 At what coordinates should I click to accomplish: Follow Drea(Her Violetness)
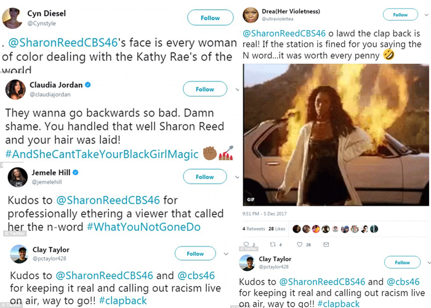tap(400, 15)
